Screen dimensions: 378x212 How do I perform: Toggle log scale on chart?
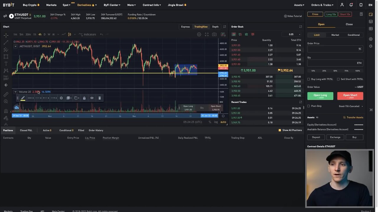tap(216, 122)
